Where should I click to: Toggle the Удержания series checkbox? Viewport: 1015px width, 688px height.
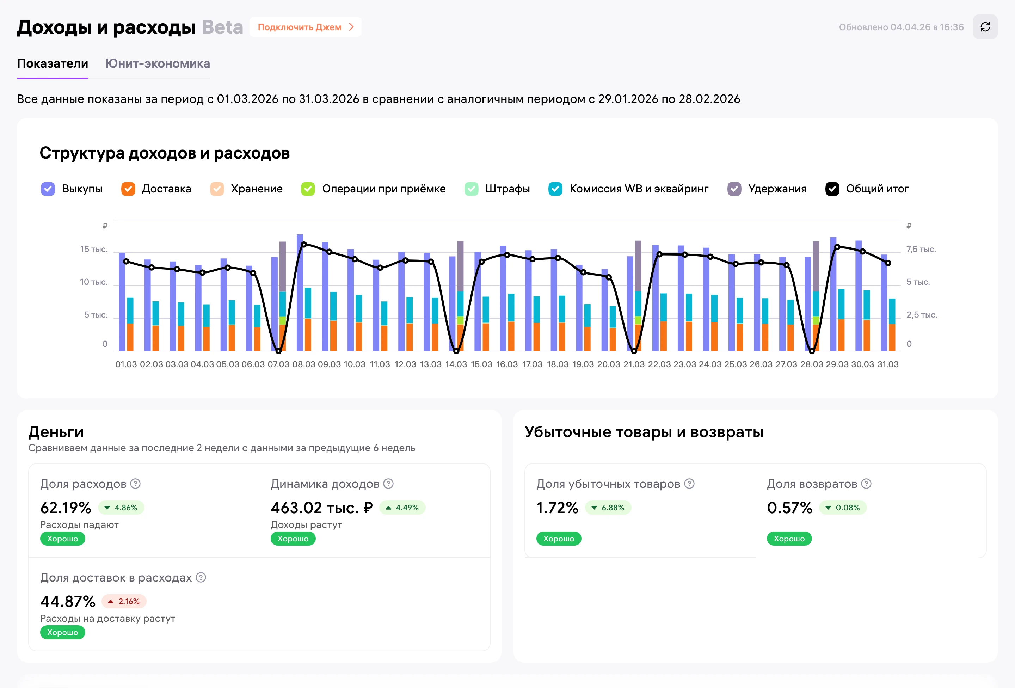pyautogui.click(x=734, y=189)
